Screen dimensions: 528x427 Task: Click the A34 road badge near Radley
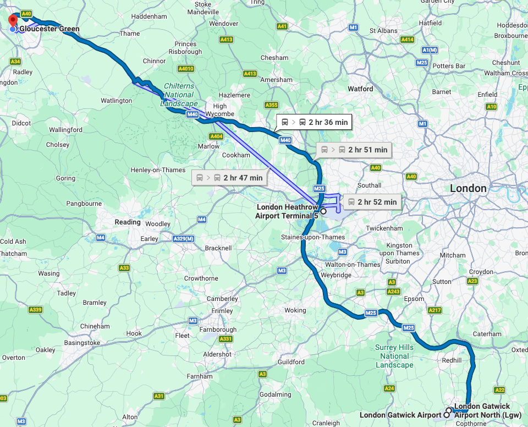click(15, 61)
